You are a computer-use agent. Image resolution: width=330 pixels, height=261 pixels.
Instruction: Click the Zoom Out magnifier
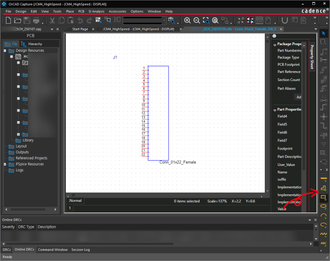point(197,20)
